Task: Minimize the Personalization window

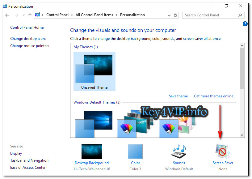Action: click(x=212, y=6)
